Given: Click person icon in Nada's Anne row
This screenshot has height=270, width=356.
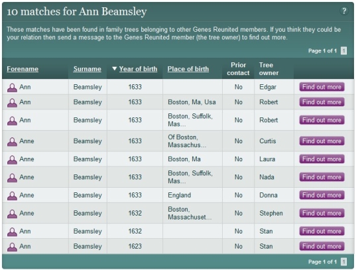Looking at the screenshot, I should click(x=12, y=178).
